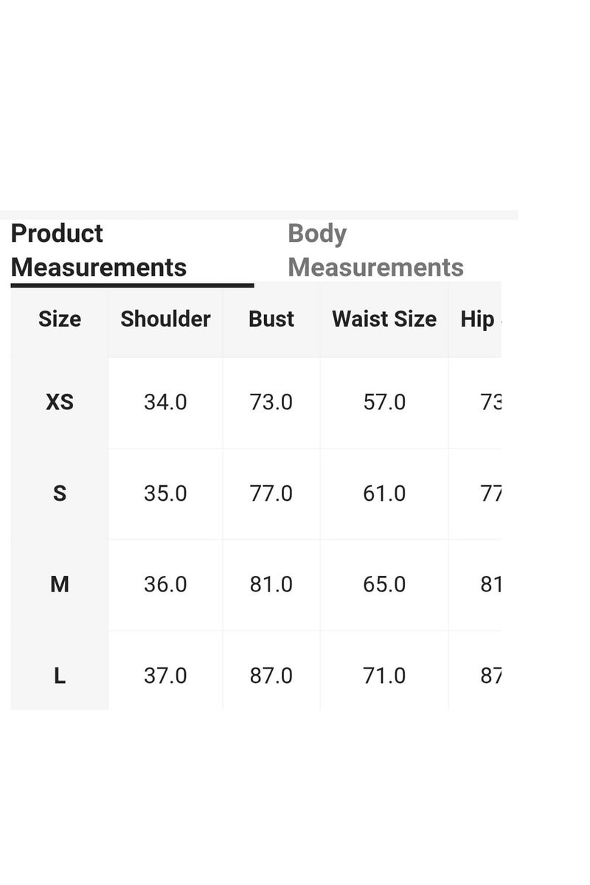Select the S waist value 61.0
590x885 pixels.
tap(384, 493)
